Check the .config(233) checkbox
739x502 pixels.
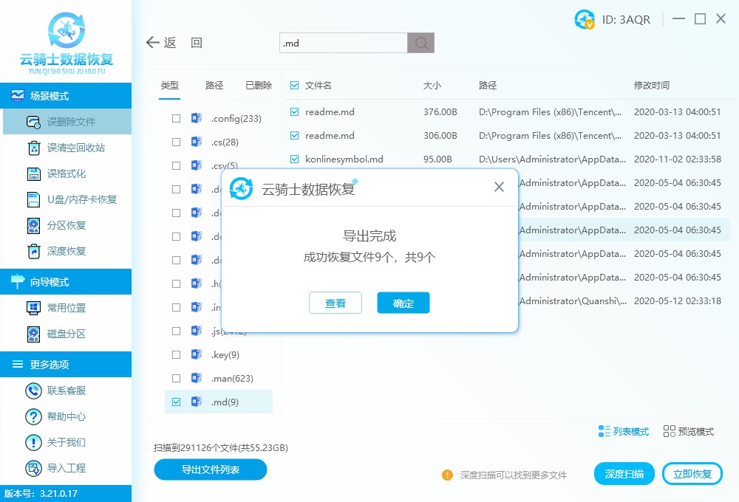[x=177, y=119]
